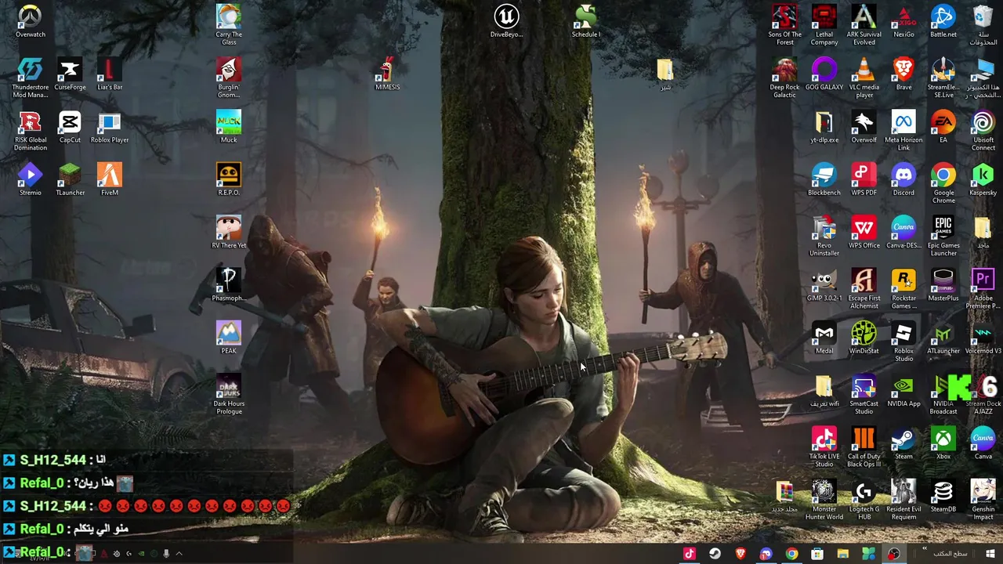
Task: Open ARK Survival Evolved shortcut
Action: pyautogui.click(x=864, y=24)
